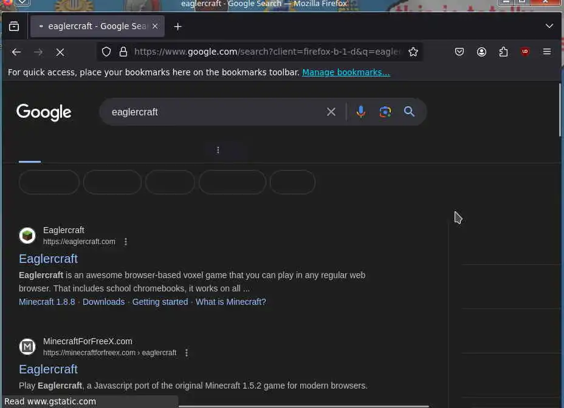Open options dots beside eaglercraft.com URL

click(x=126, y=242)
